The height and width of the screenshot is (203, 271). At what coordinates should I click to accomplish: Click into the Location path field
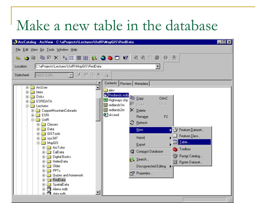pos(95,66)
